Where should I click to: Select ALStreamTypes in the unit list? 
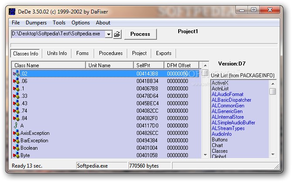click(228, 128)
